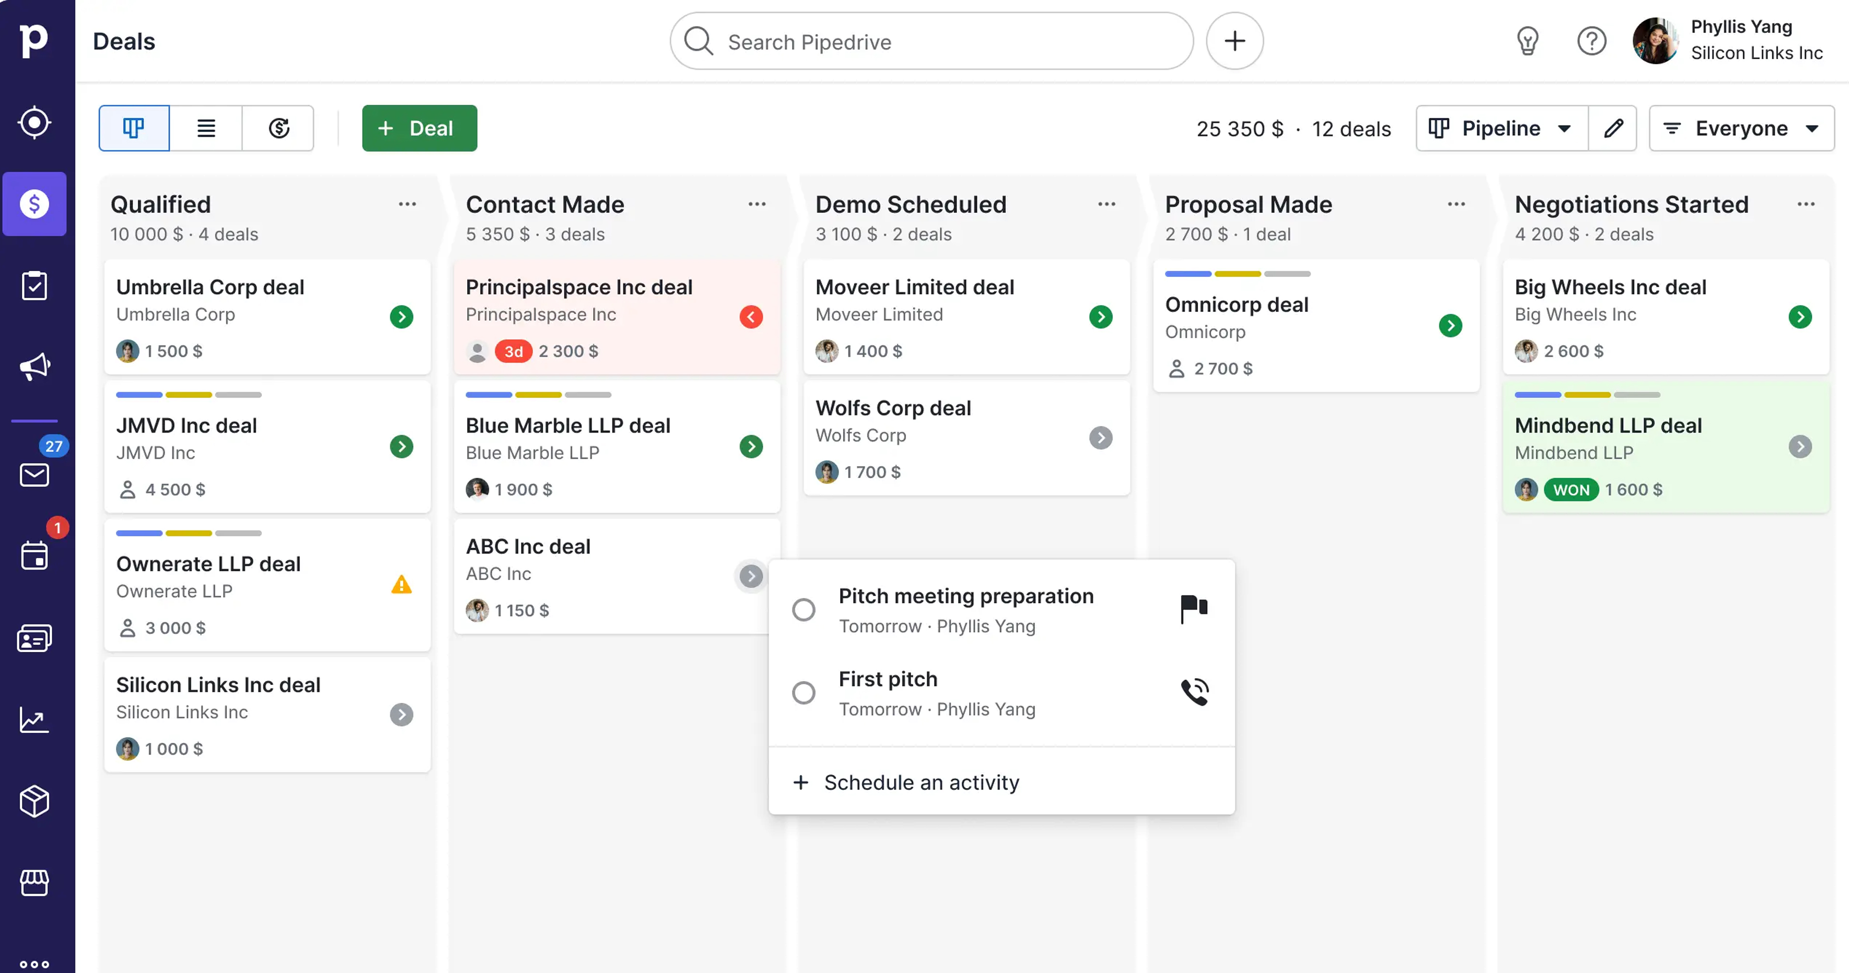Switch to the forecast view icon
Viewport: 1849px width, 973px height.
pyautogui.click(x=278, y=129)
